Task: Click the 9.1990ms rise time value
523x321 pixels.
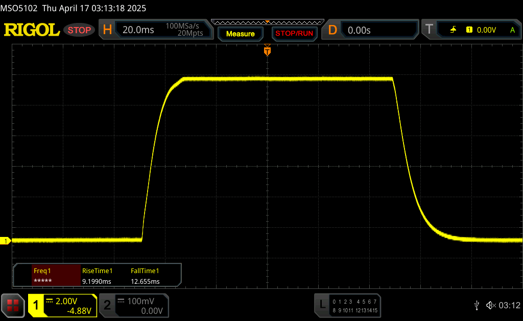Action: click(97, 281)
